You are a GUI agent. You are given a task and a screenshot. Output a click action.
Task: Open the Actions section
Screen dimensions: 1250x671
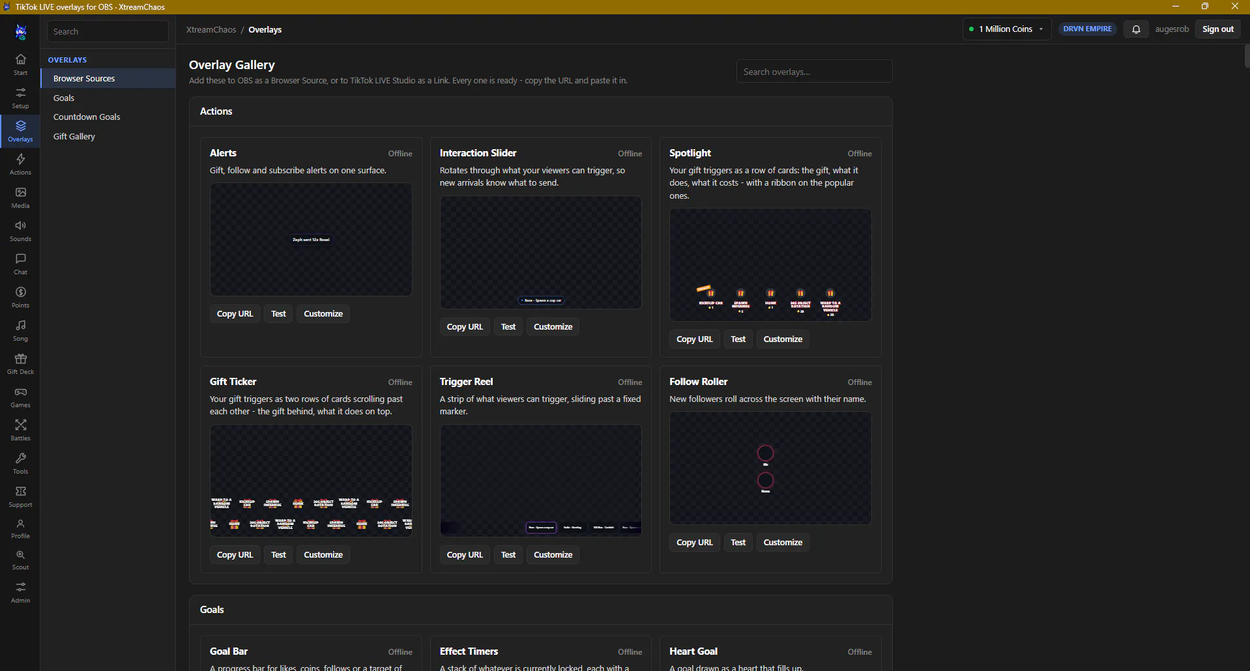click(x=20, y=164)
